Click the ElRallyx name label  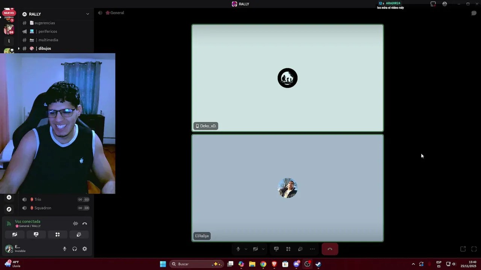202,236
